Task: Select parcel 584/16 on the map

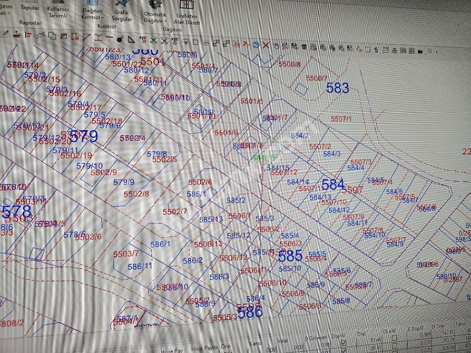Action: pyautogui.click(x=264, y=157)
